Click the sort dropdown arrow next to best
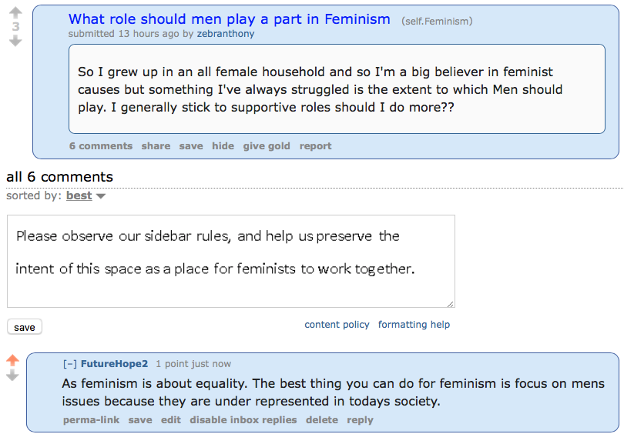Image resolution: width=624 pixels, height=434 pixels. point(101,196)
